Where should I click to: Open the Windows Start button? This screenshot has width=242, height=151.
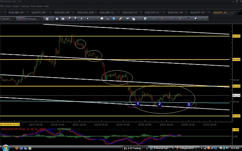pyautogui.click(x=5, y=148)
